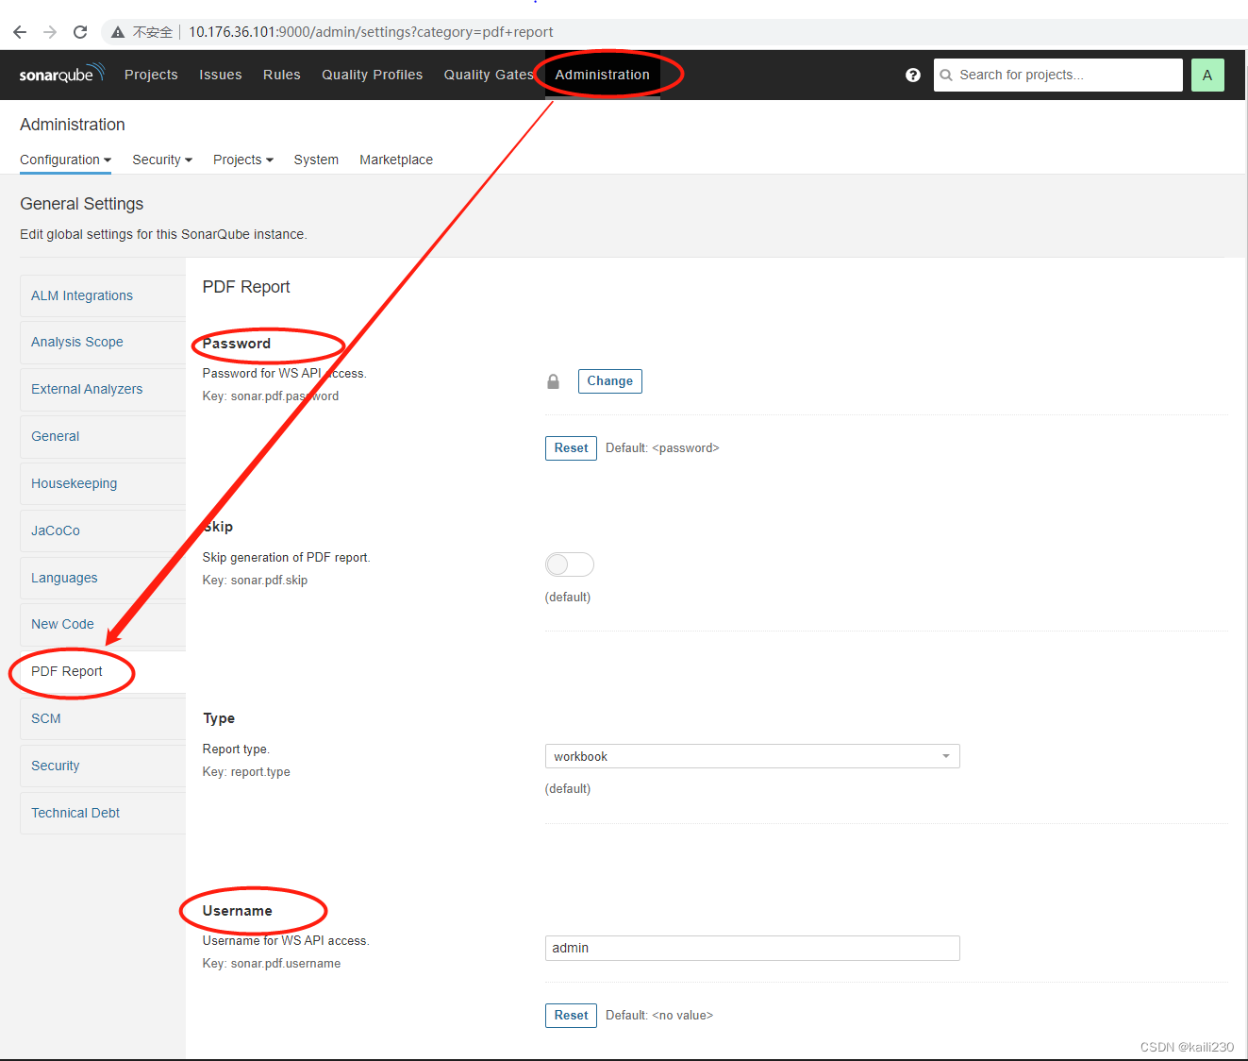Switch to the Marketplace tab

pyautogui.click(x=396, y=160)
